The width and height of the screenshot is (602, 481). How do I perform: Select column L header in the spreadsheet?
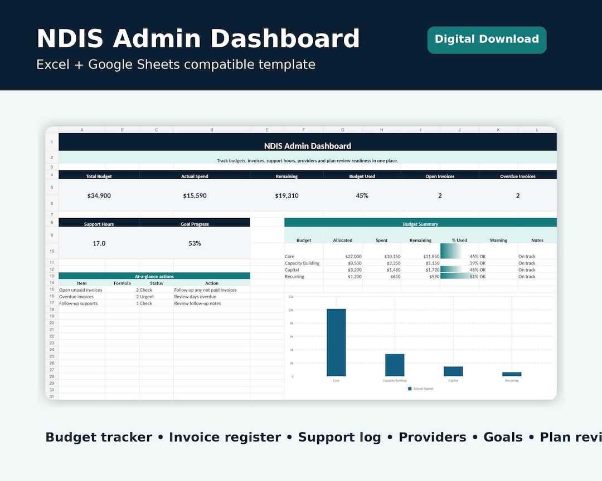click(x=537, y=130)
